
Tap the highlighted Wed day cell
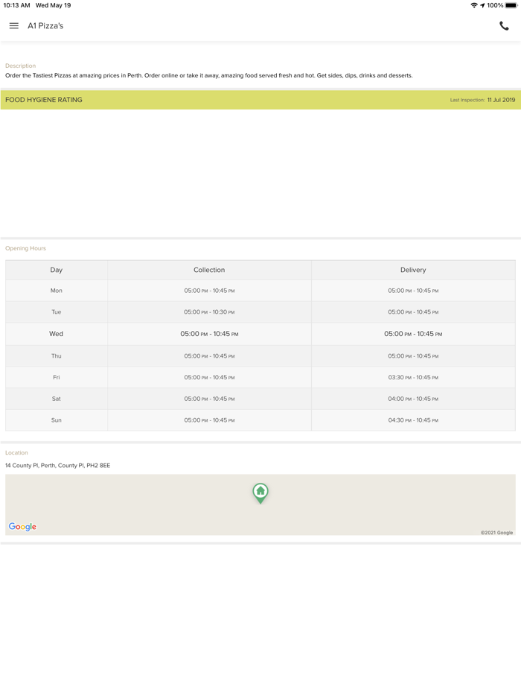[57, 334]
